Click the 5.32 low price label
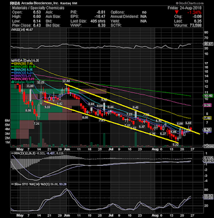The width and height of the screenshot is (214, 218). tap(176, 144)
